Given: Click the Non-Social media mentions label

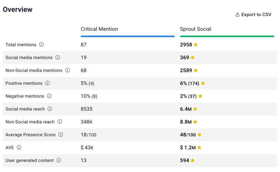Looking at the screenshot, I should [x=34, y=70].
